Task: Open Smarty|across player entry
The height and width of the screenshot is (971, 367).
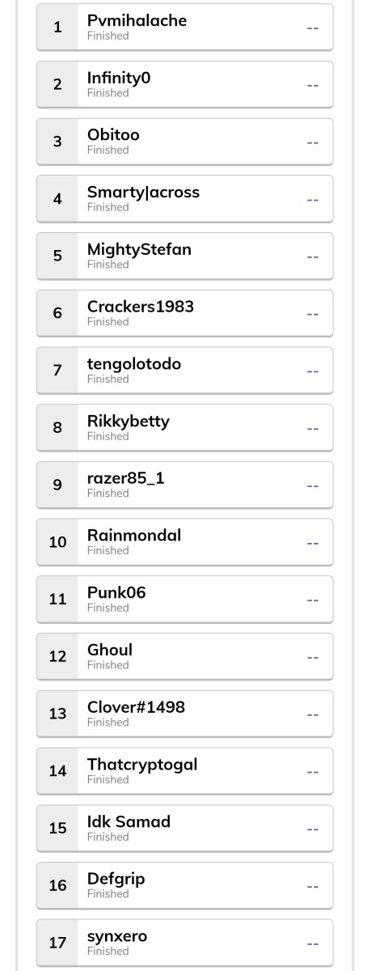Action: coord(184,198)
